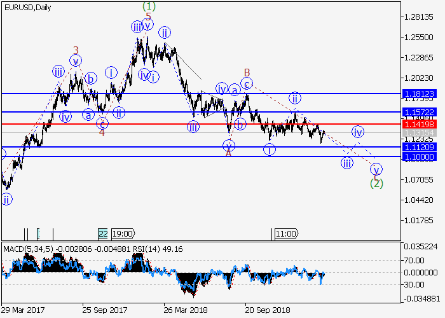Select the 1.10000 price level tag
The width and height of the screenshot is (445, 318).
point(419,156)
